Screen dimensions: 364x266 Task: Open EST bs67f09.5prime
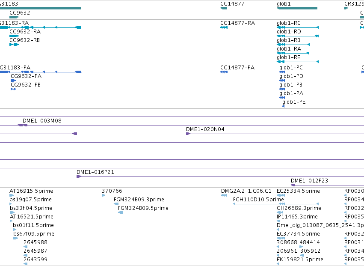coord(34,234)
